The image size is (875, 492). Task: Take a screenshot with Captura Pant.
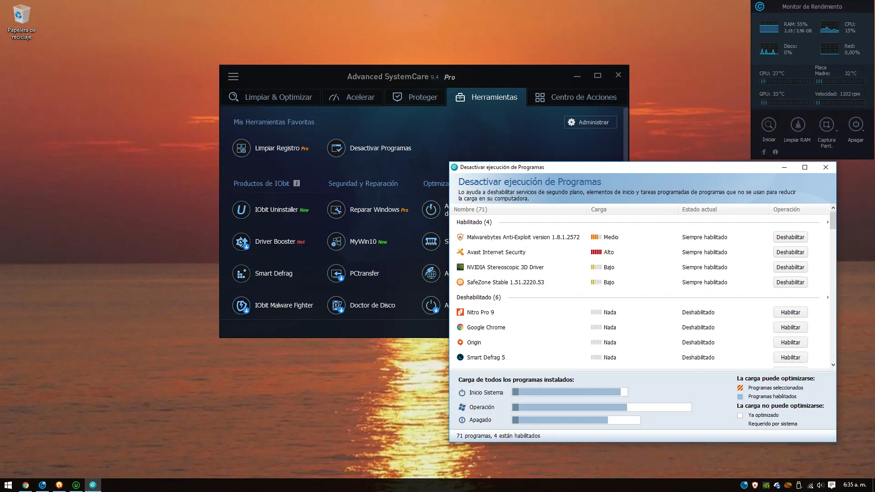tap(827, 128)
